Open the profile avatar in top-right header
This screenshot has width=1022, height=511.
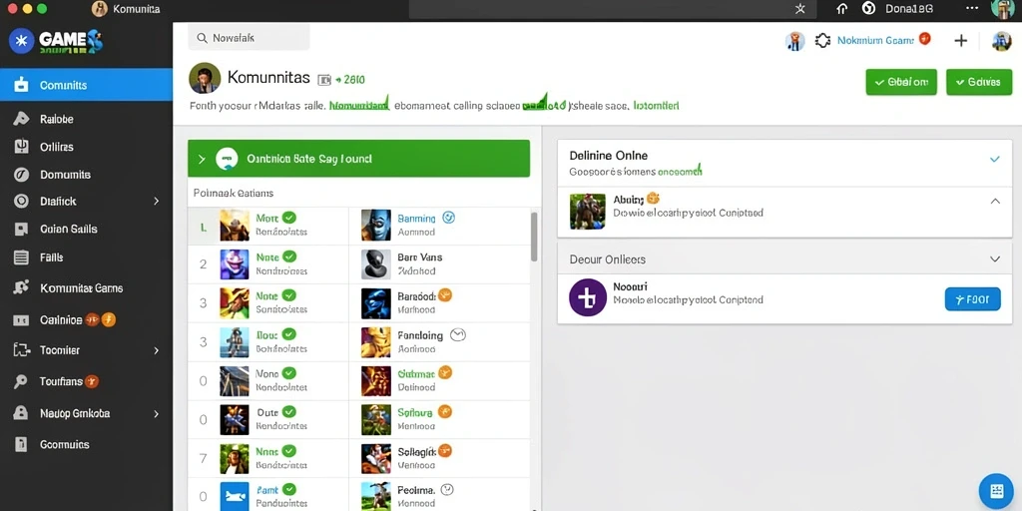(x=1001, y=41)
